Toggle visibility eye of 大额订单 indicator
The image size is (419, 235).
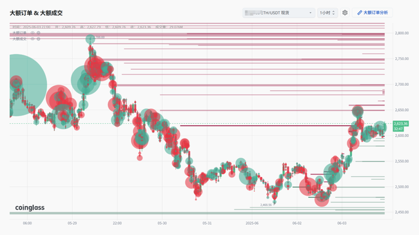tap(32, 33)
